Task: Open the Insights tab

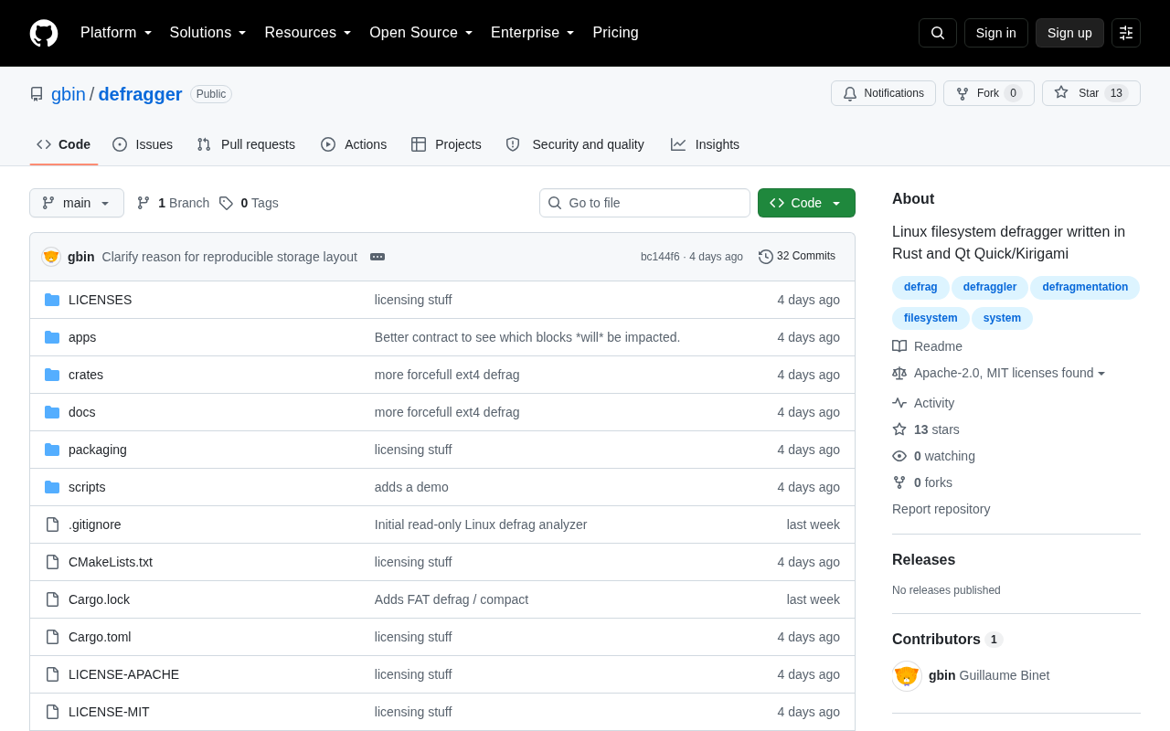Action: (705, 144)
